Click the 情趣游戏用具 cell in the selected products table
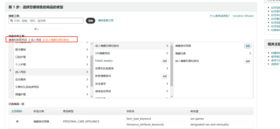280x129 pixels. (41, 121)
